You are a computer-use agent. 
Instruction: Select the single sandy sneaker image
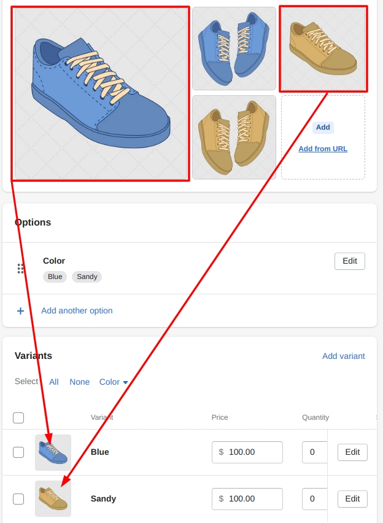pos(323,49)
